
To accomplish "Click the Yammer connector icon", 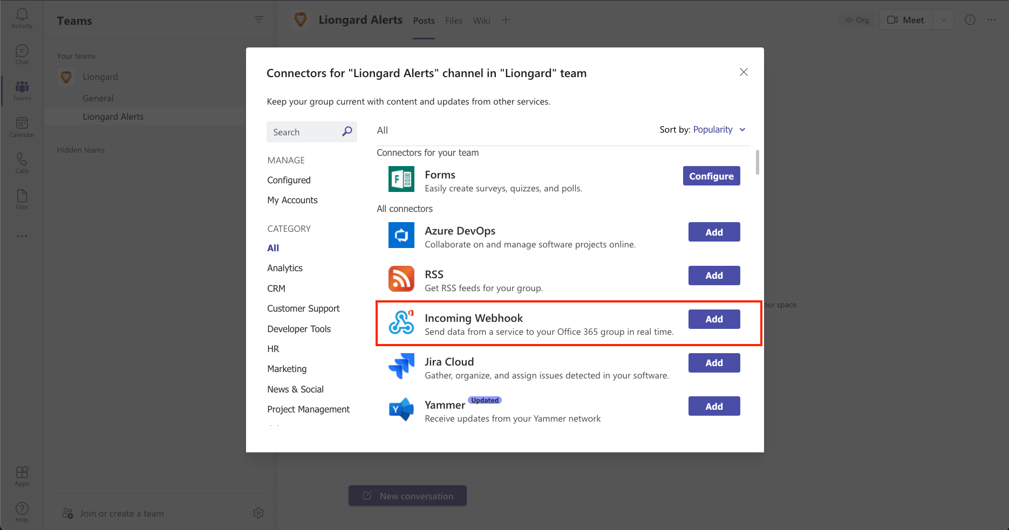I will point(401,410).
